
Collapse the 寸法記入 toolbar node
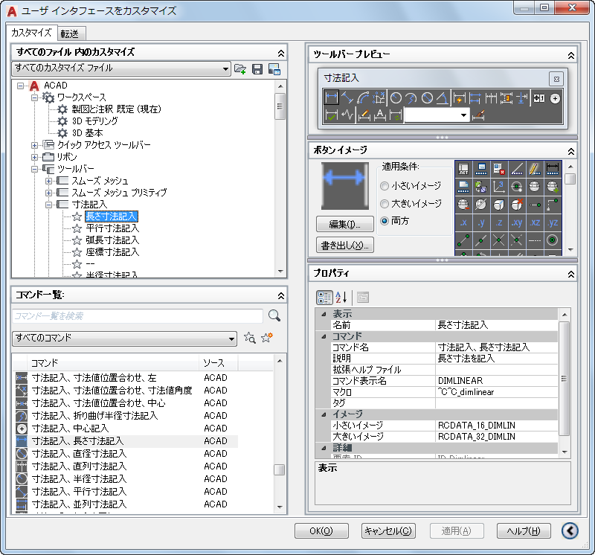48,205
